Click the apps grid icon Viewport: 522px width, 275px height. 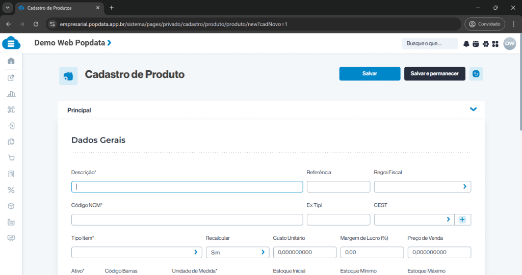click(495, 44)
